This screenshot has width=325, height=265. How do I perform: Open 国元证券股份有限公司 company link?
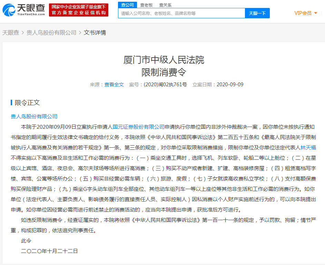pos(138,127)
